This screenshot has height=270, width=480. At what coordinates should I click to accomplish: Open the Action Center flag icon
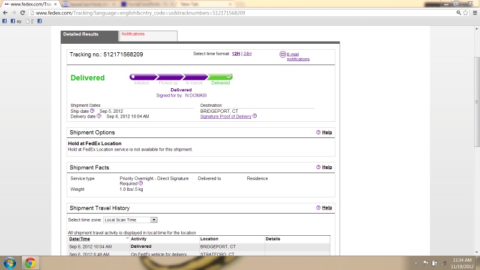pyautogui.click(x=425, y=263)
